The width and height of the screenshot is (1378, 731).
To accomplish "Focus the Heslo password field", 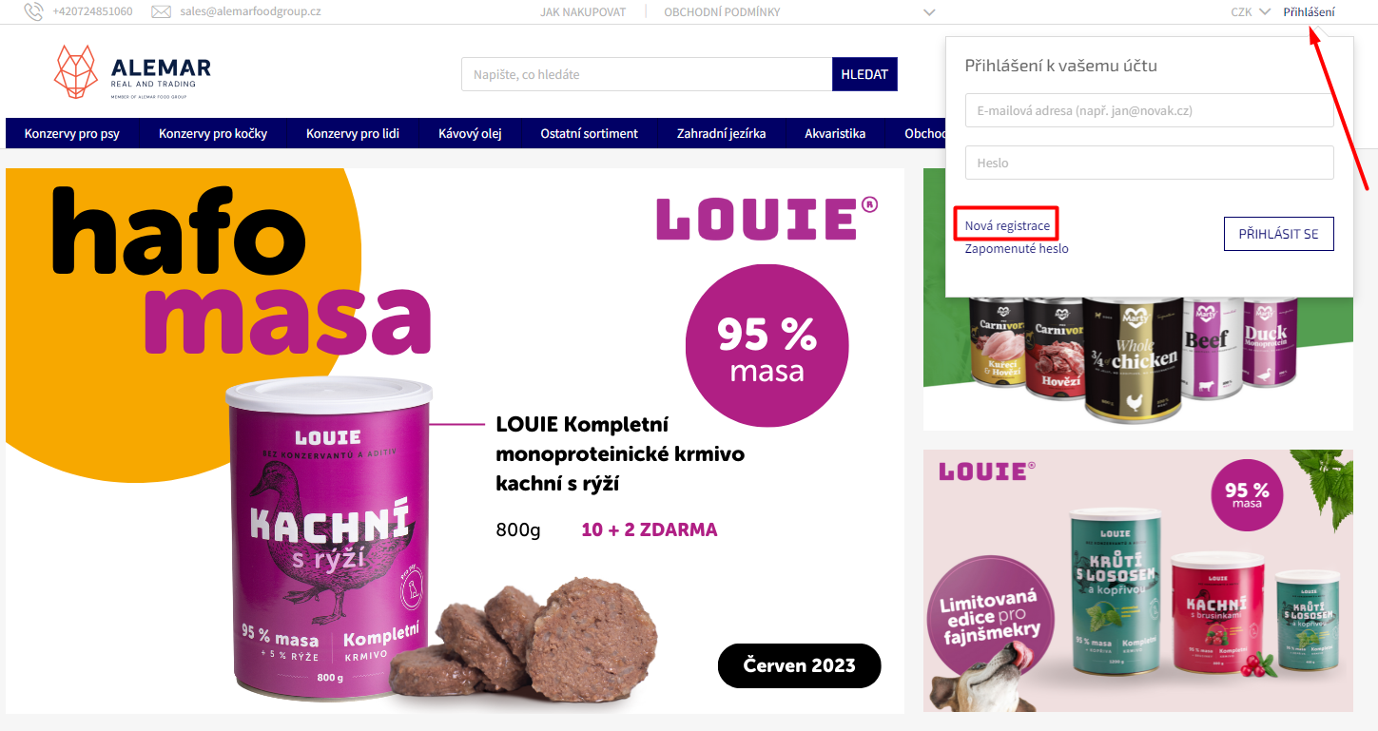I will click(1149, 163).
